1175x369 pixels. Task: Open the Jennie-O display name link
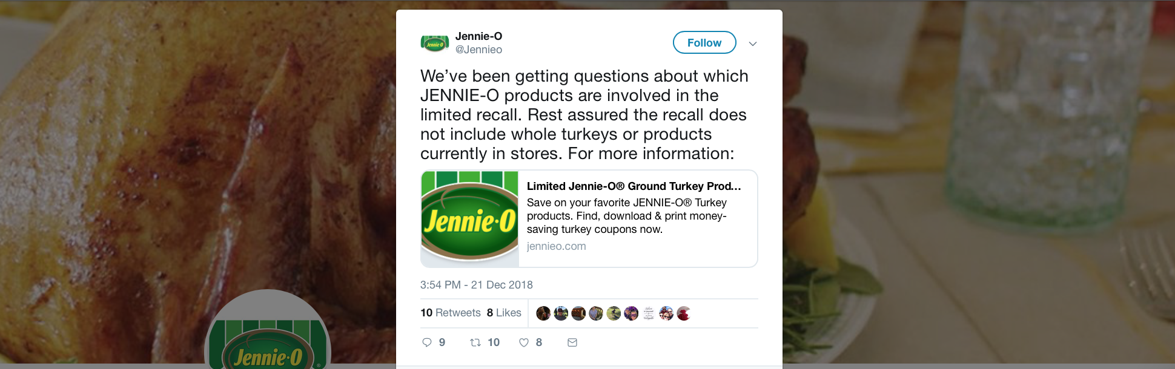[x=478, y=36]
